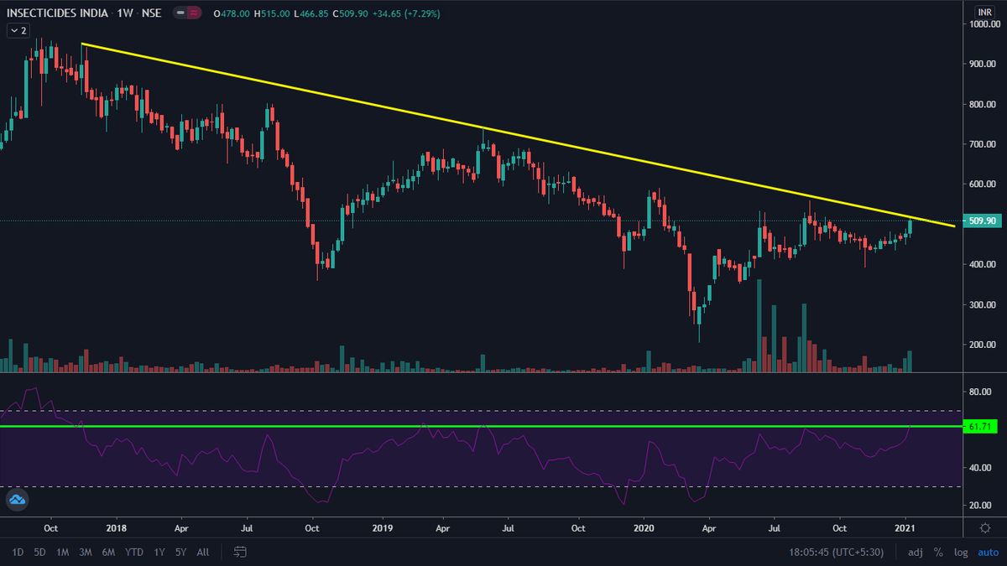
Task: Select the 1D time range
Action: tap(17, 553)
